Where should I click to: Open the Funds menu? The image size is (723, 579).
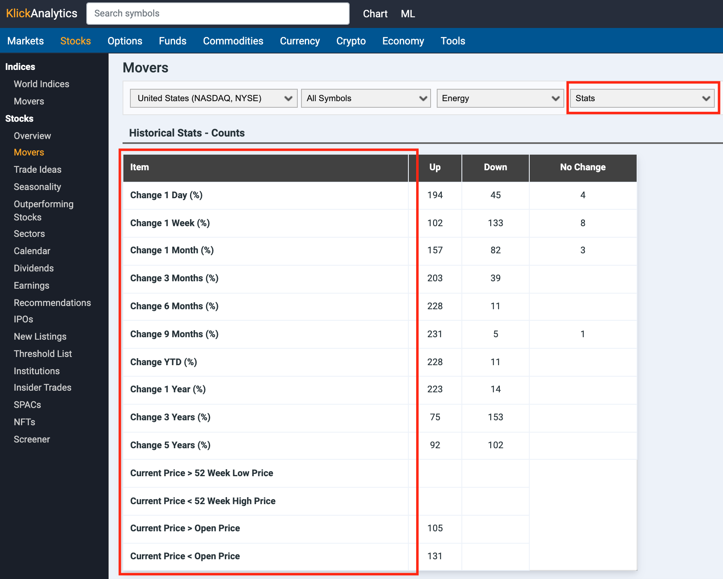[173, 41]
